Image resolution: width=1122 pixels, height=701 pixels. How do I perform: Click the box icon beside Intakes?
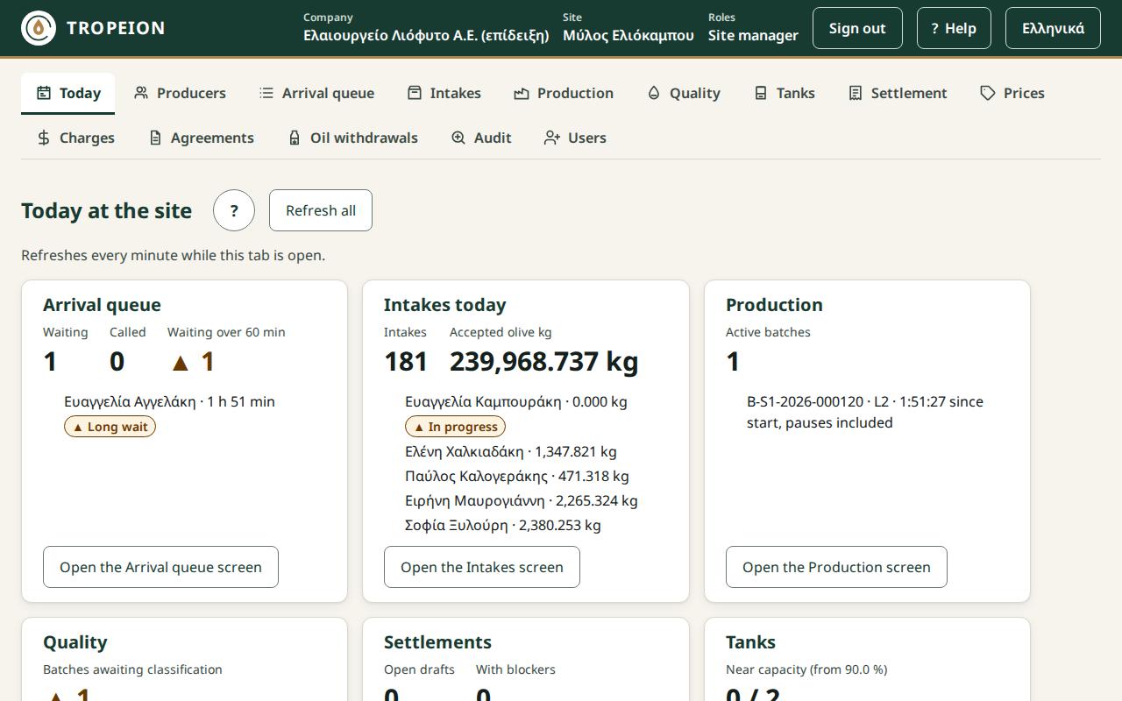[x=415, y=93]
